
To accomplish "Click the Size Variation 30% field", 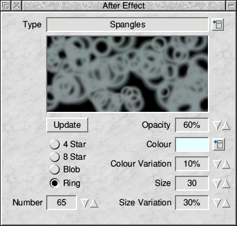I will coord(192,203).
